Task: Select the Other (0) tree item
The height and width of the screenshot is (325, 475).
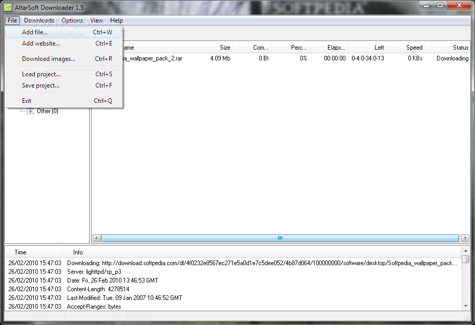Action: 48,111
